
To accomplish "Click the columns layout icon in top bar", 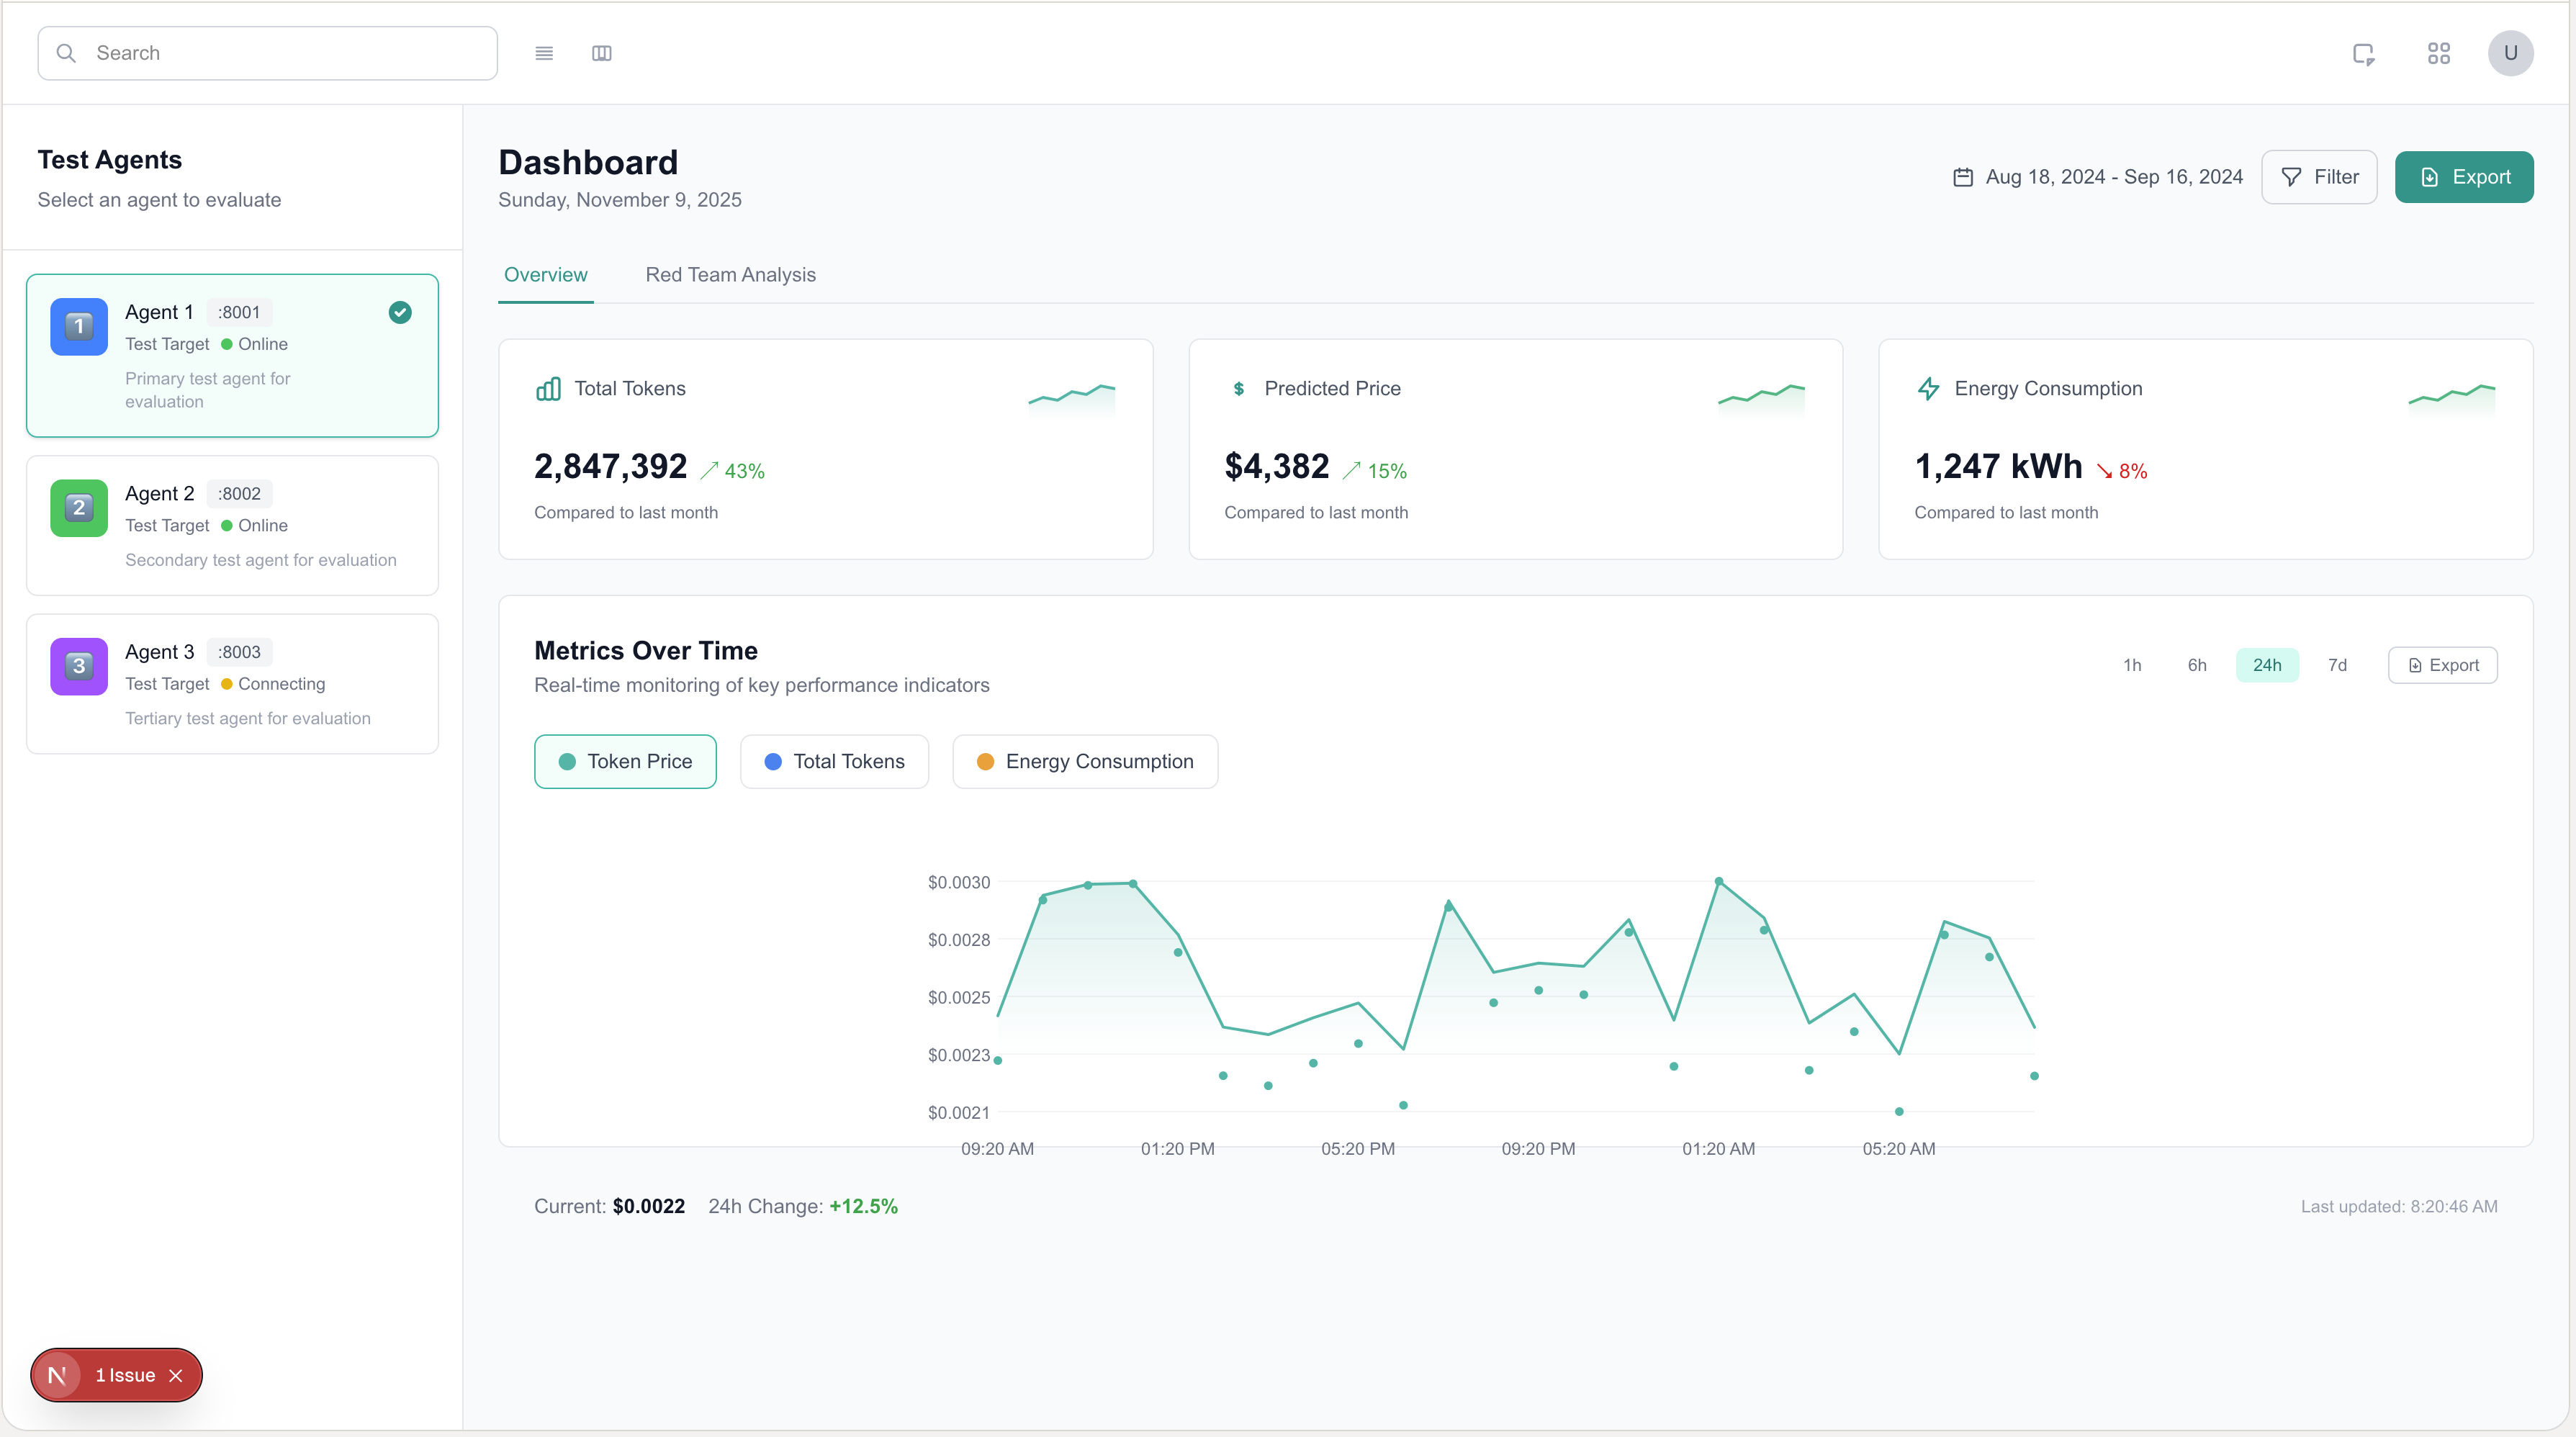I will pyautogui.click(x=601, y=53).
